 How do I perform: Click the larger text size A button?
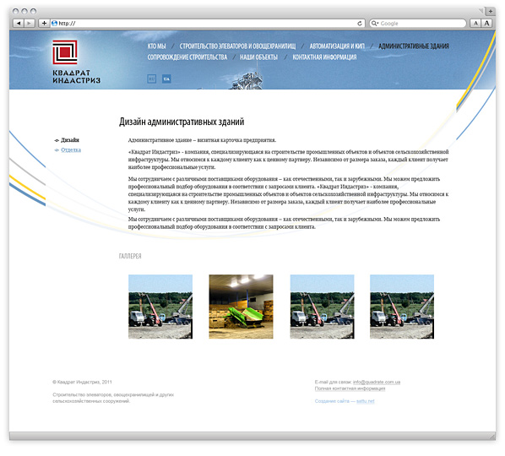pos(486,23)
